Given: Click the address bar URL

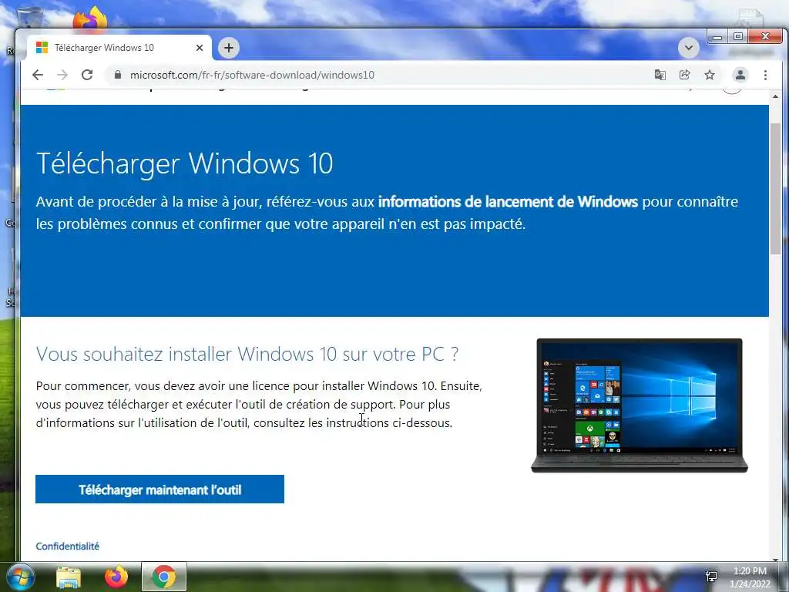Looking at the screenshot, I should [x=252, y=75].
